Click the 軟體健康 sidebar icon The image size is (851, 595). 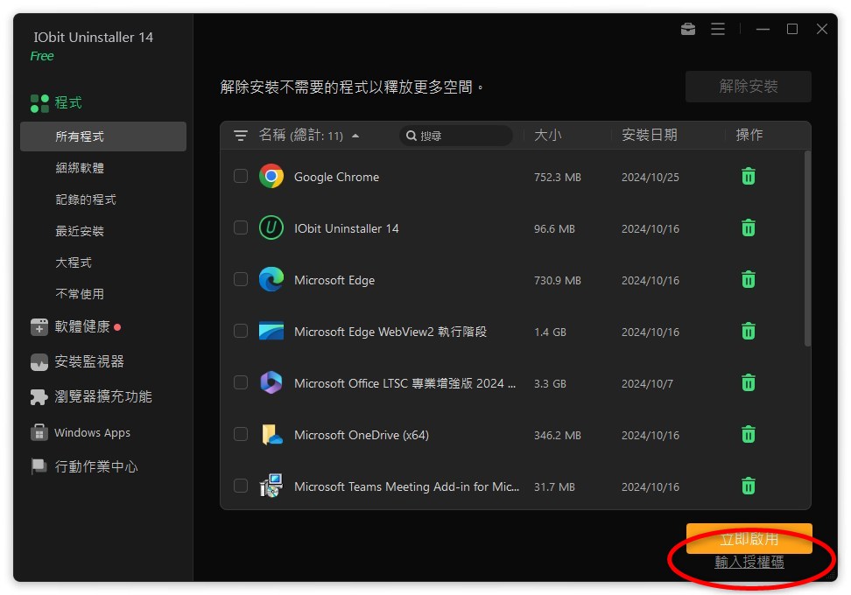click(x=39, y=327)
